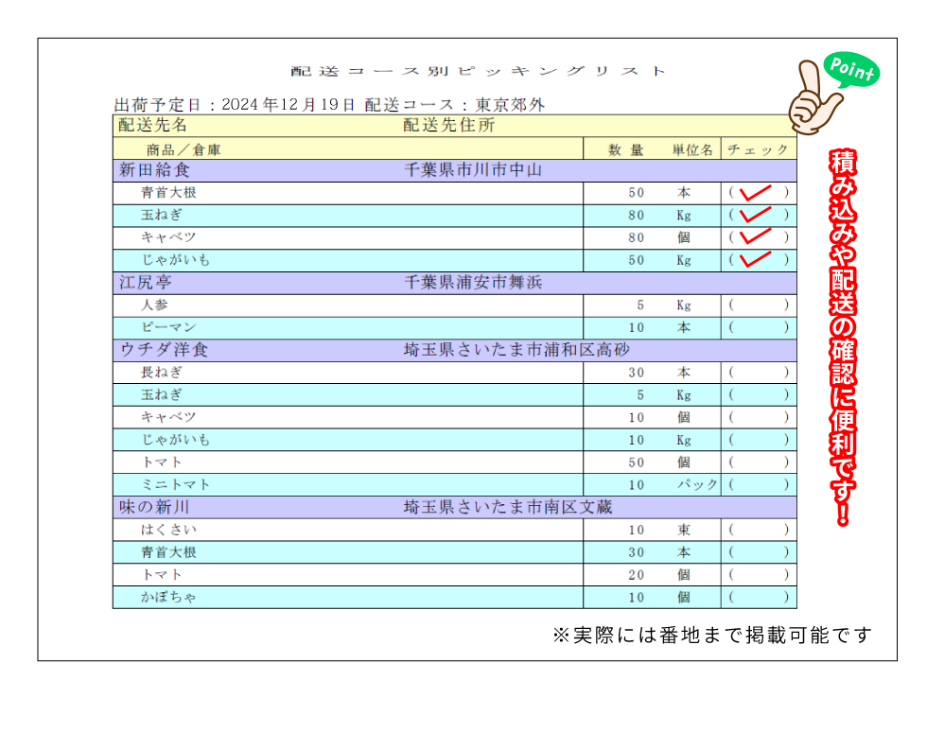Image resolution: width=927 pixels, height=750 pixels.
Task: Click the 数量 column header
Action: (625, 150)
